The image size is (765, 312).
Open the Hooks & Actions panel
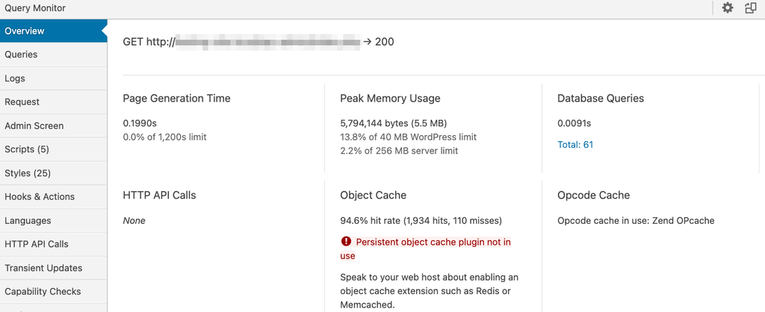[x=40, y=197]
